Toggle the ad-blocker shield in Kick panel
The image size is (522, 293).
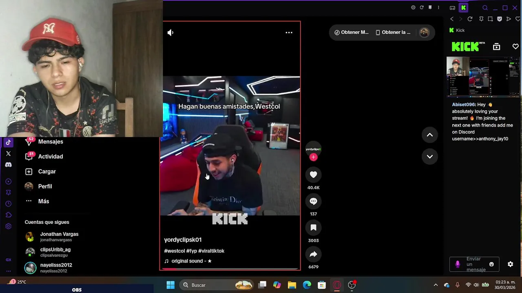pos(500,19)
